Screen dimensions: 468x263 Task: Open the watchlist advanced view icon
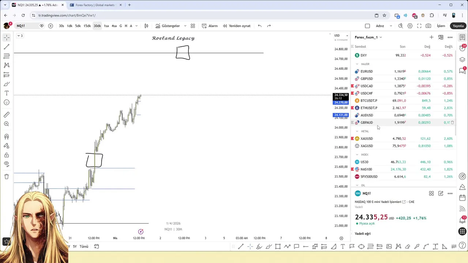pos(441,37)
